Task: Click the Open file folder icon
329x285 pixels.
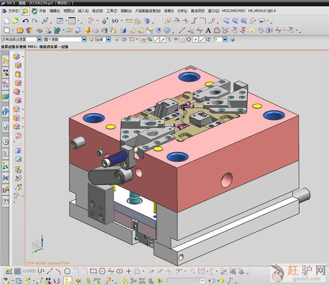Action: click(15, 20)
